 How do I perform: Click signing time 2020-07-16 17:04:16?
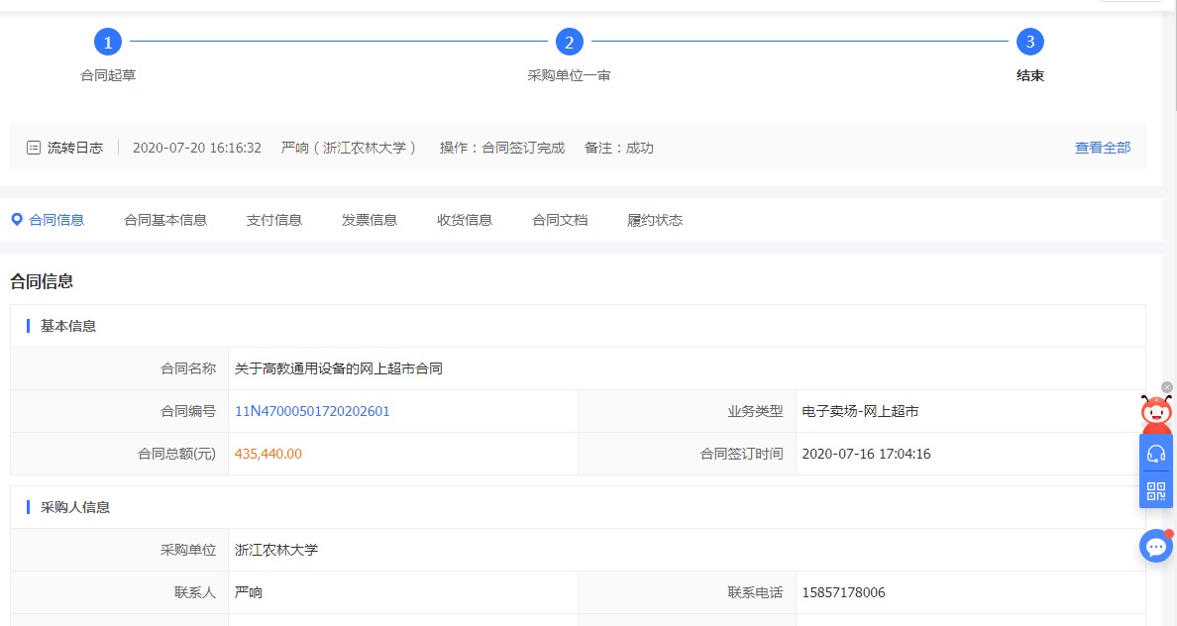[866, 454]
